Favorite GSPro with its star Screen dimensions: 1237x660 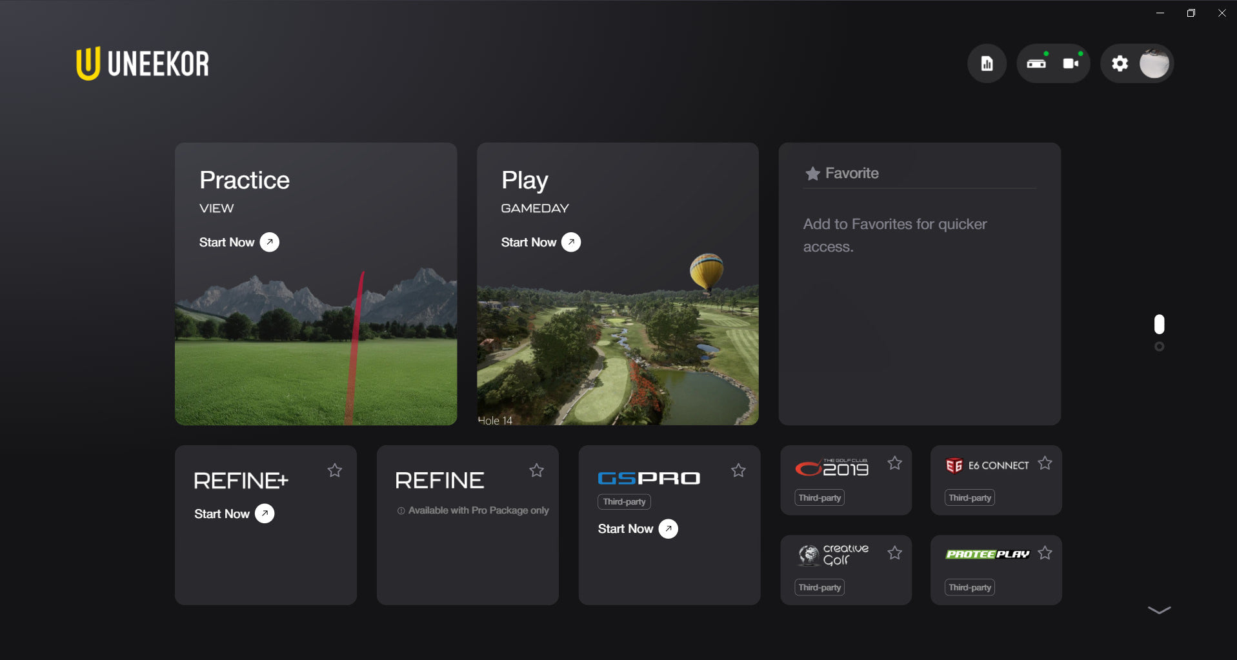click(x=738, y=470)
